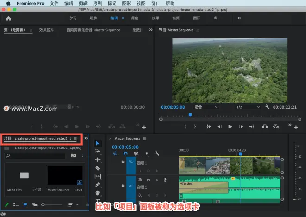Open the Program Monitor panel menu
The image size is (306, 217).
coord(198,30)
